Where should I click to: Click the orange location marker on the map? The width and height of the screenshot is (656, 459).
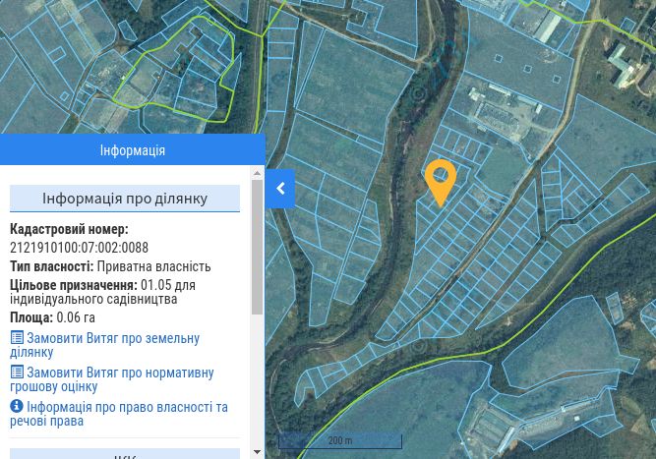point(441,182)
